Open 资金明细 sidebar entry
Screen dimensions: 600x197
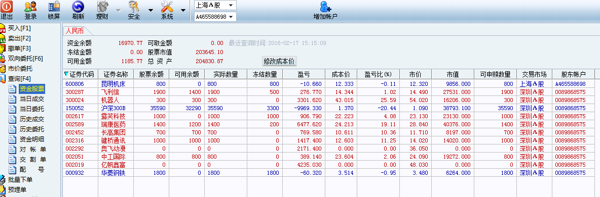[32, 139]
